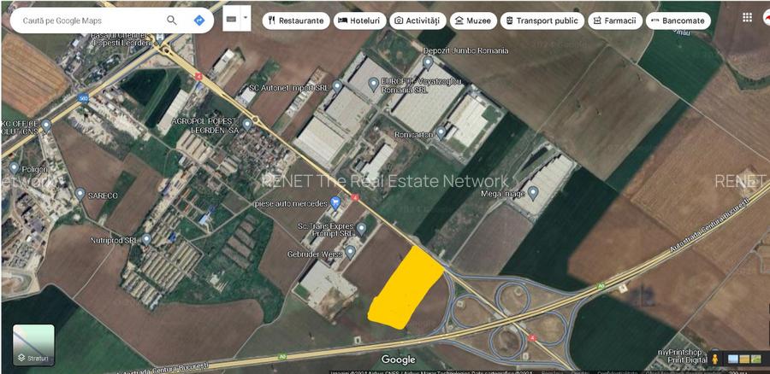This screenshot has height=374, width=770.
Task: Click the Depozit Jumbo Romania pin
Action: pyautogui.click(x=428, y=62)
